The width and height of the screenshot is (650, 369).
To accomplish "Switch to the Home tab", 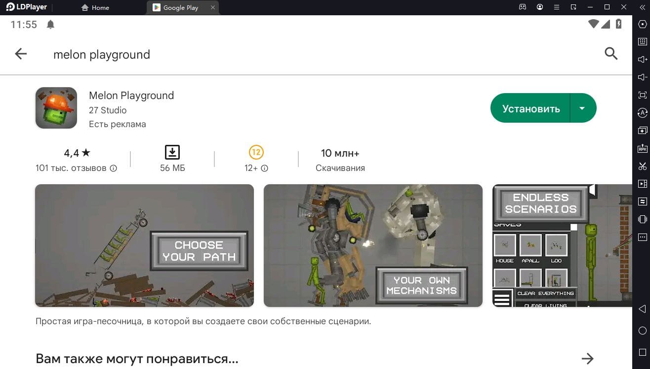I will pos(95,7).
